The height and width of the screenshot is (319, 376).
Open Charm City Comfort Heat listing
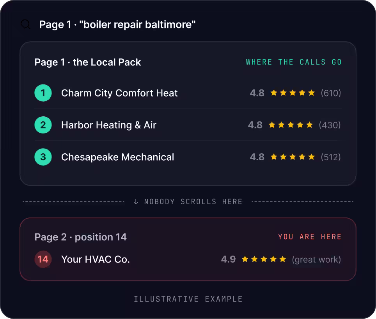[188, 93]
